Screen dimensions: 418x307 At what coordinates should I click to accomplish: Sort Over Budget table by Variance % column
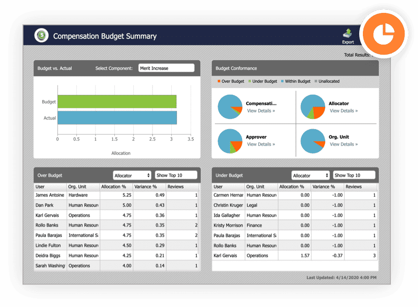coord(149,187)
